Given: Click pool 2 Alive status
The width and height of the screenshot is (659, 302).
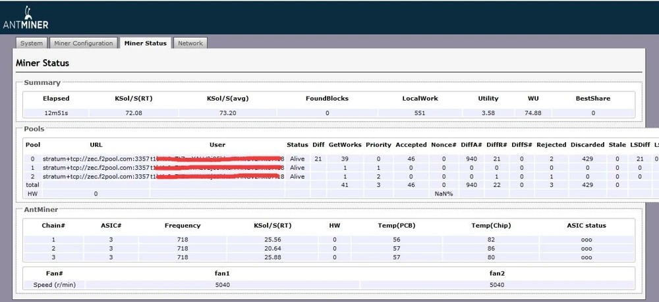Looking at the screenshot, I should point(297,176).
